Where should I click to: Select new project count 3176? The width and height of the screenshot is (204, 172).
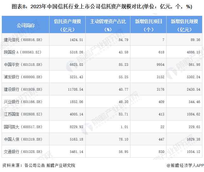pyautogui.click(x=161, y=89)
